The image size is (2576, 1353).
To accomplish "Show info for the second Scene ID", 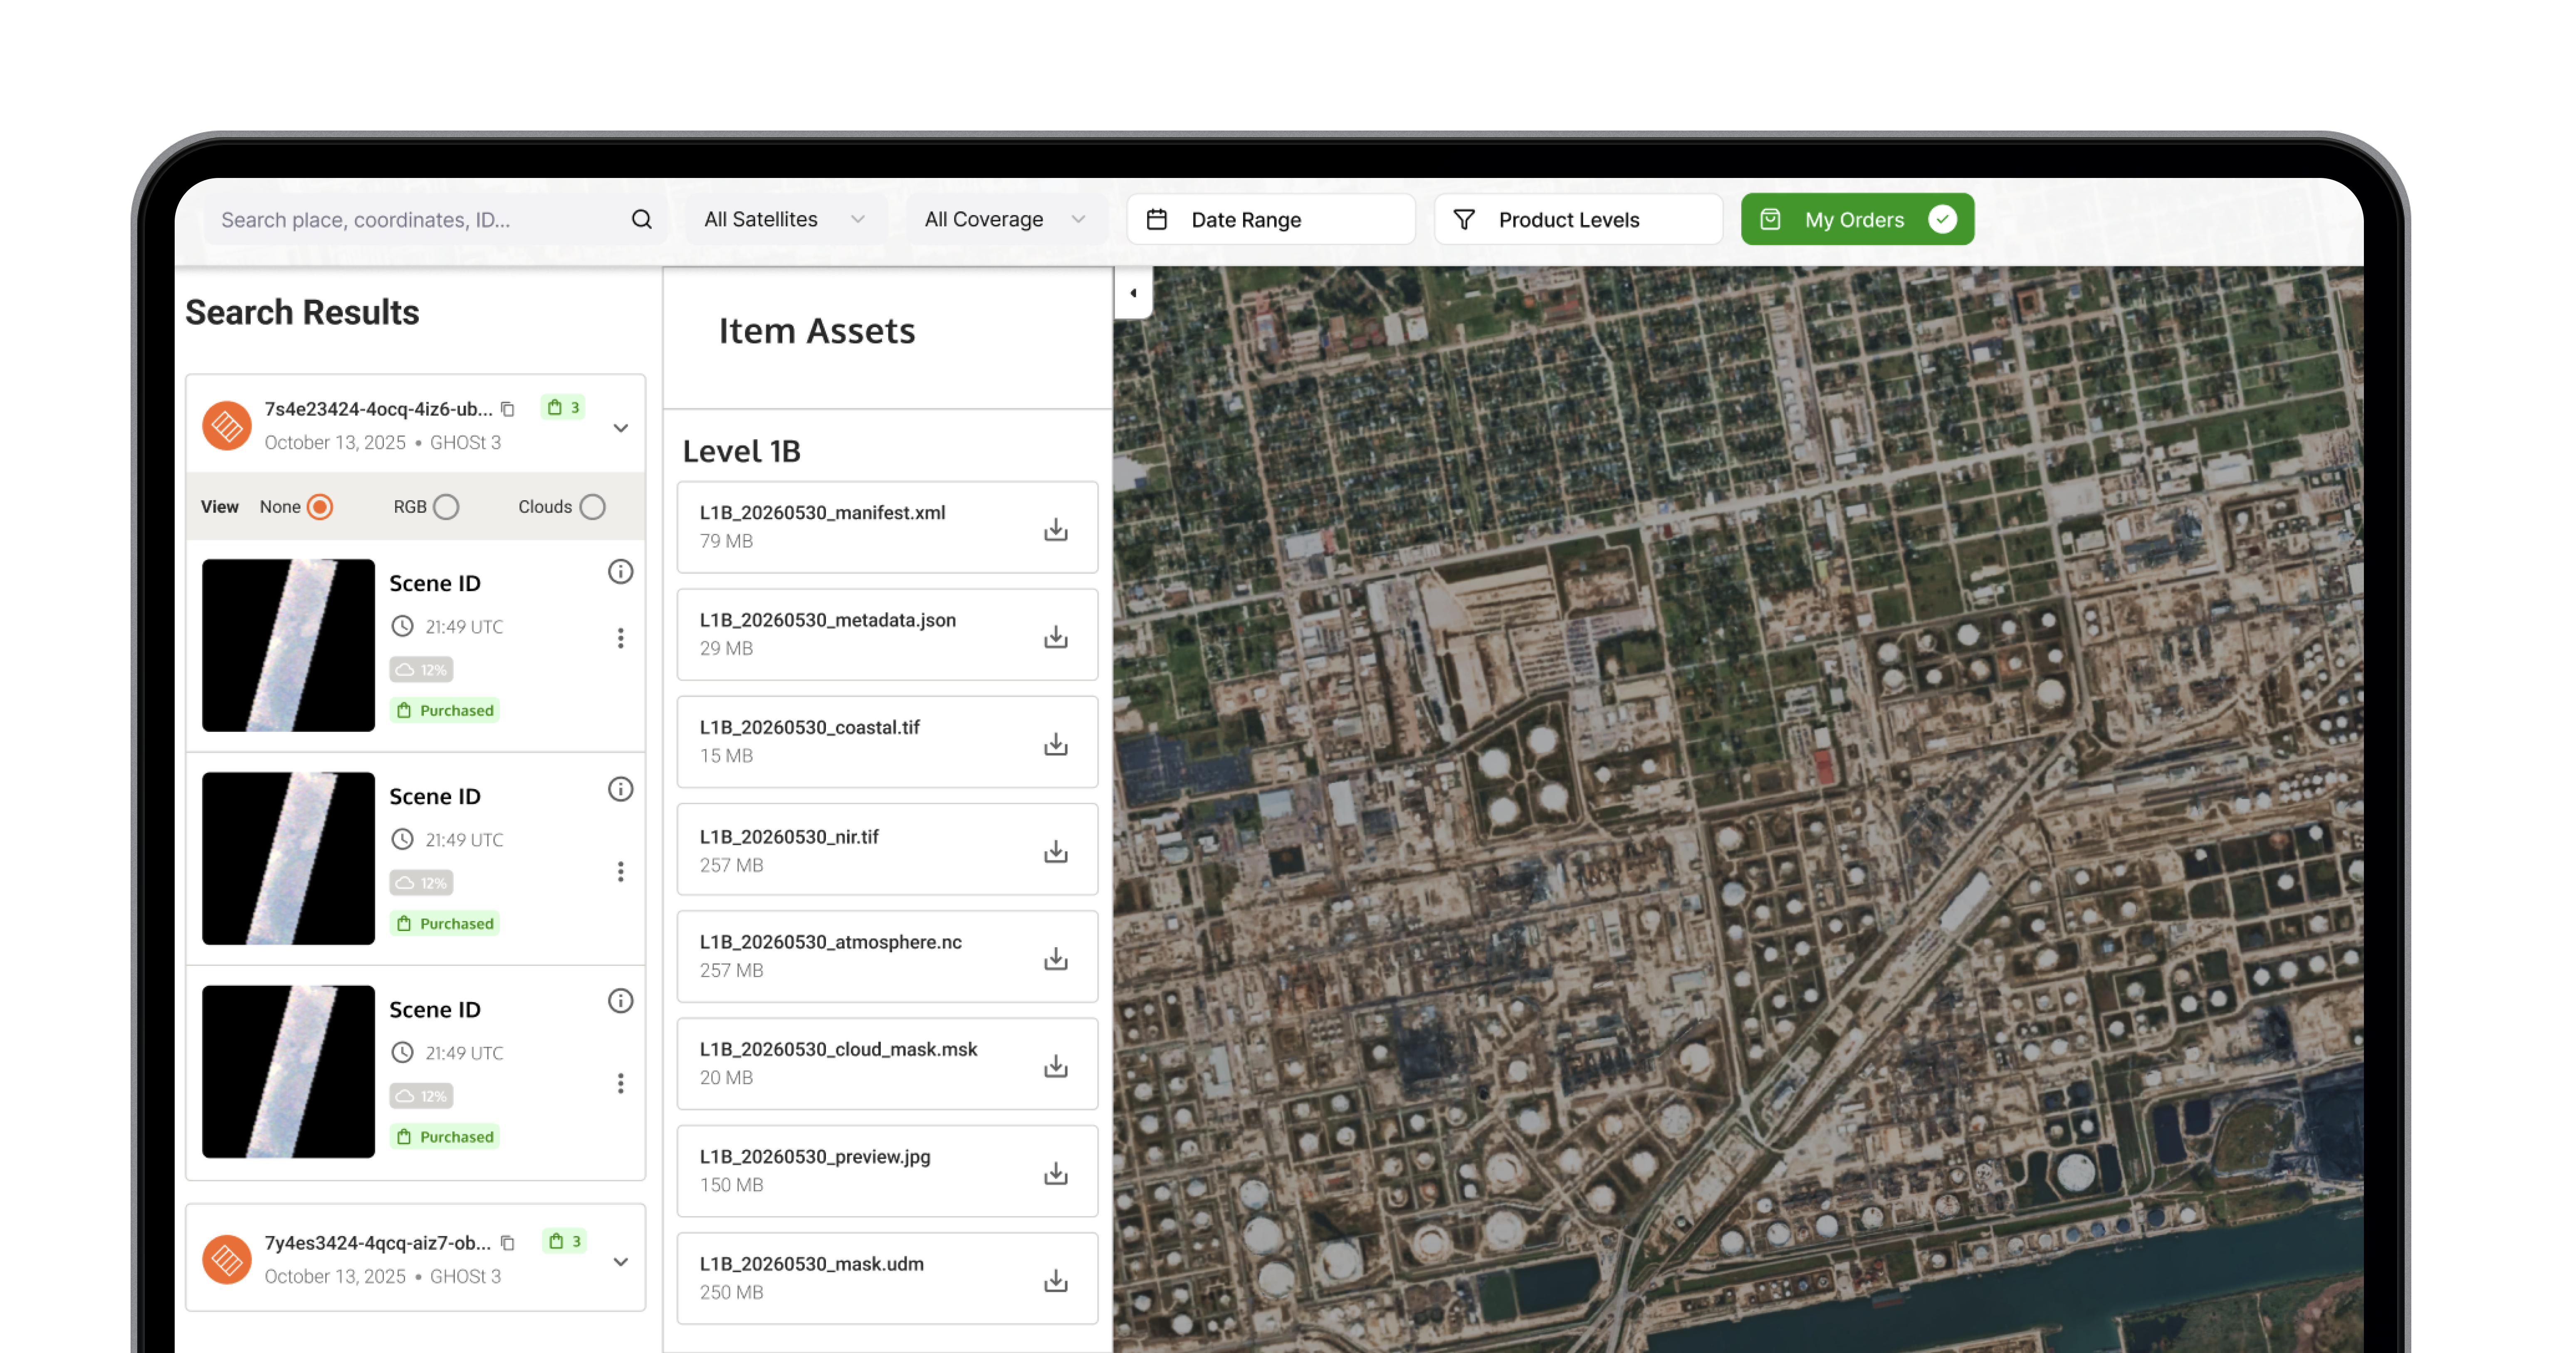I will [621, 789].
